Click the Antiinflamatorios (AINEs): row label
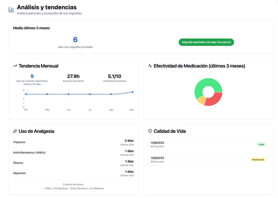This screenshot has width=278, height=198. pos(30,152)
